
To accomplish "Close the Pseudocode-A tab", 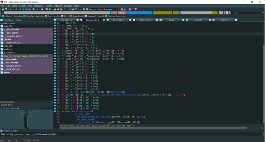I will coord(104,20).
